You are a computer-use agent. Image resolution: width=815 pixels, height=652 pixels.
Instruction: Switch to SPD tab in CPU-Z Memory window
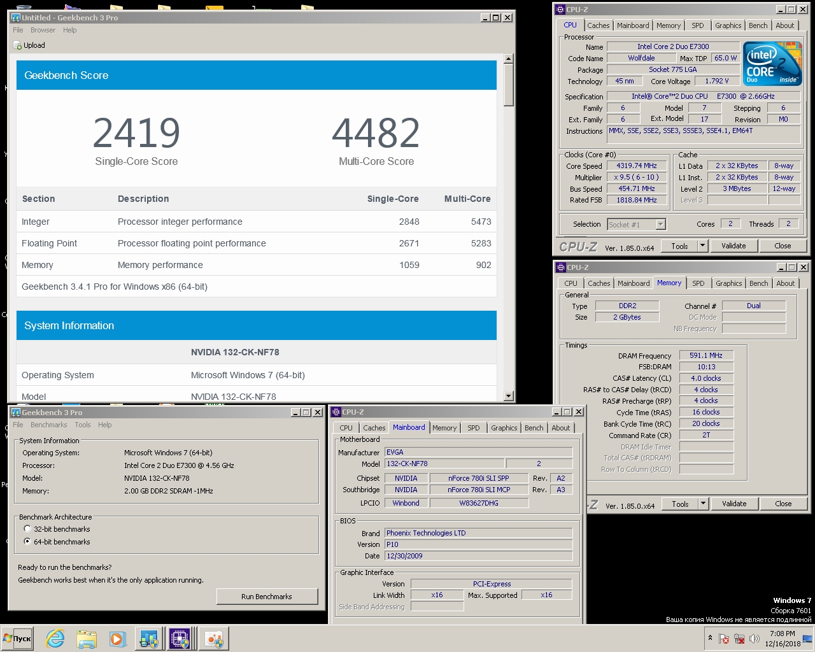pyautogui.click(x=698, y=283)
